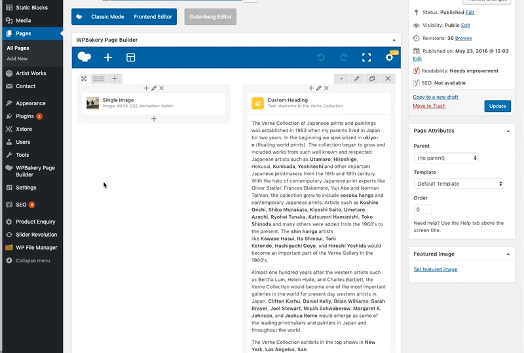Add column with row plus icon
Screen dimensions: 524x353
(115, 78)
